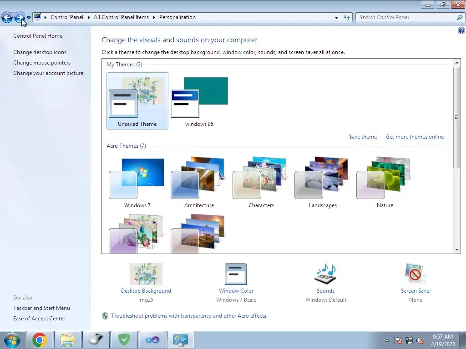This screenshot has width=466, height=349.
Task: Click the Desktop Background text link
Action: pos(146,291)
